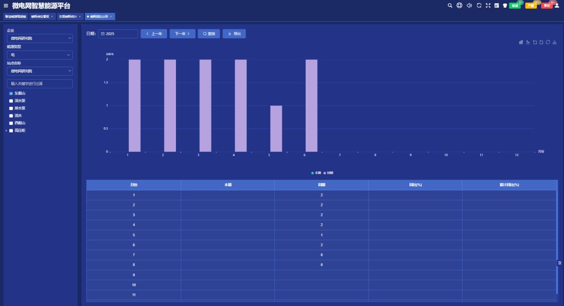Uncheck the 东霞山 checkbox
564x306 pixels.
[11, 93]
